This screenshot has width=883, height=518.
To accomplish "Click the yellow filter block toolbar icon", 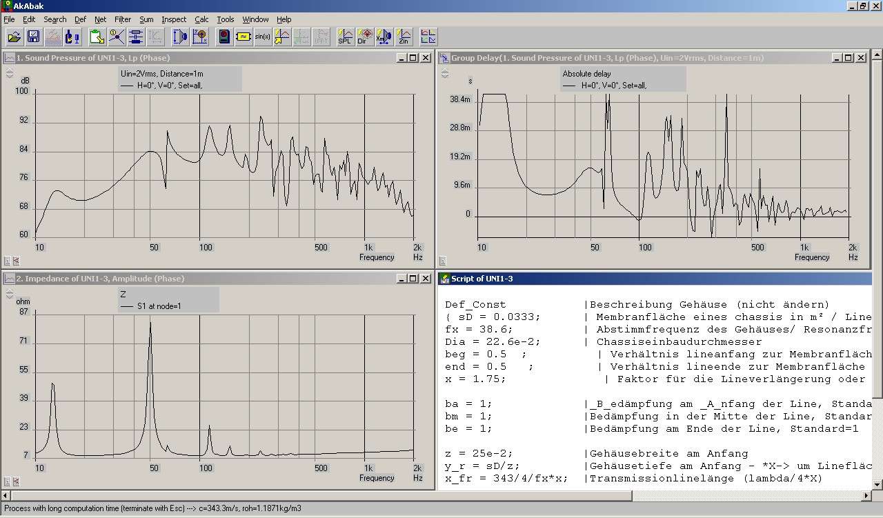I will tap(243, 37).
